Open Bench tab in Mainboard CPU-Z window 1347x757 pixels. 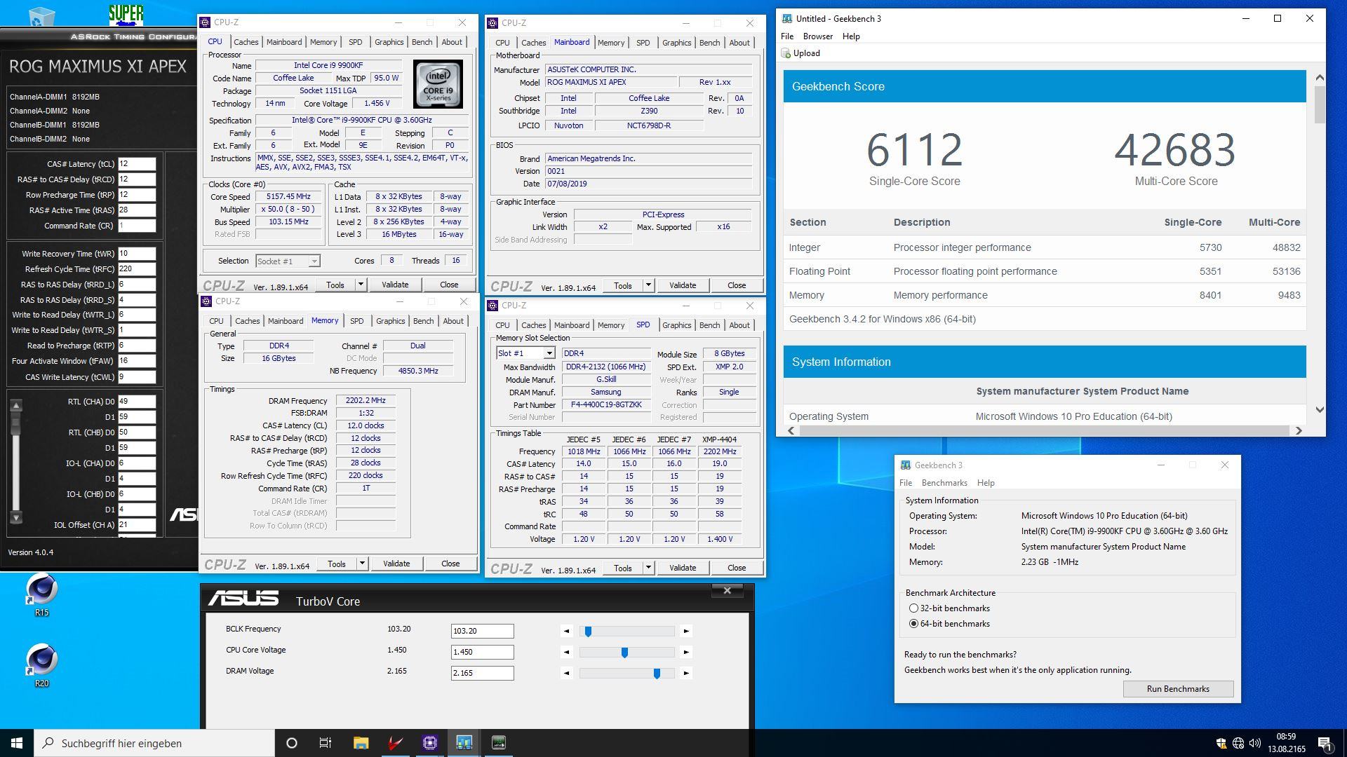pyautogui.click(x=709, y=43)
